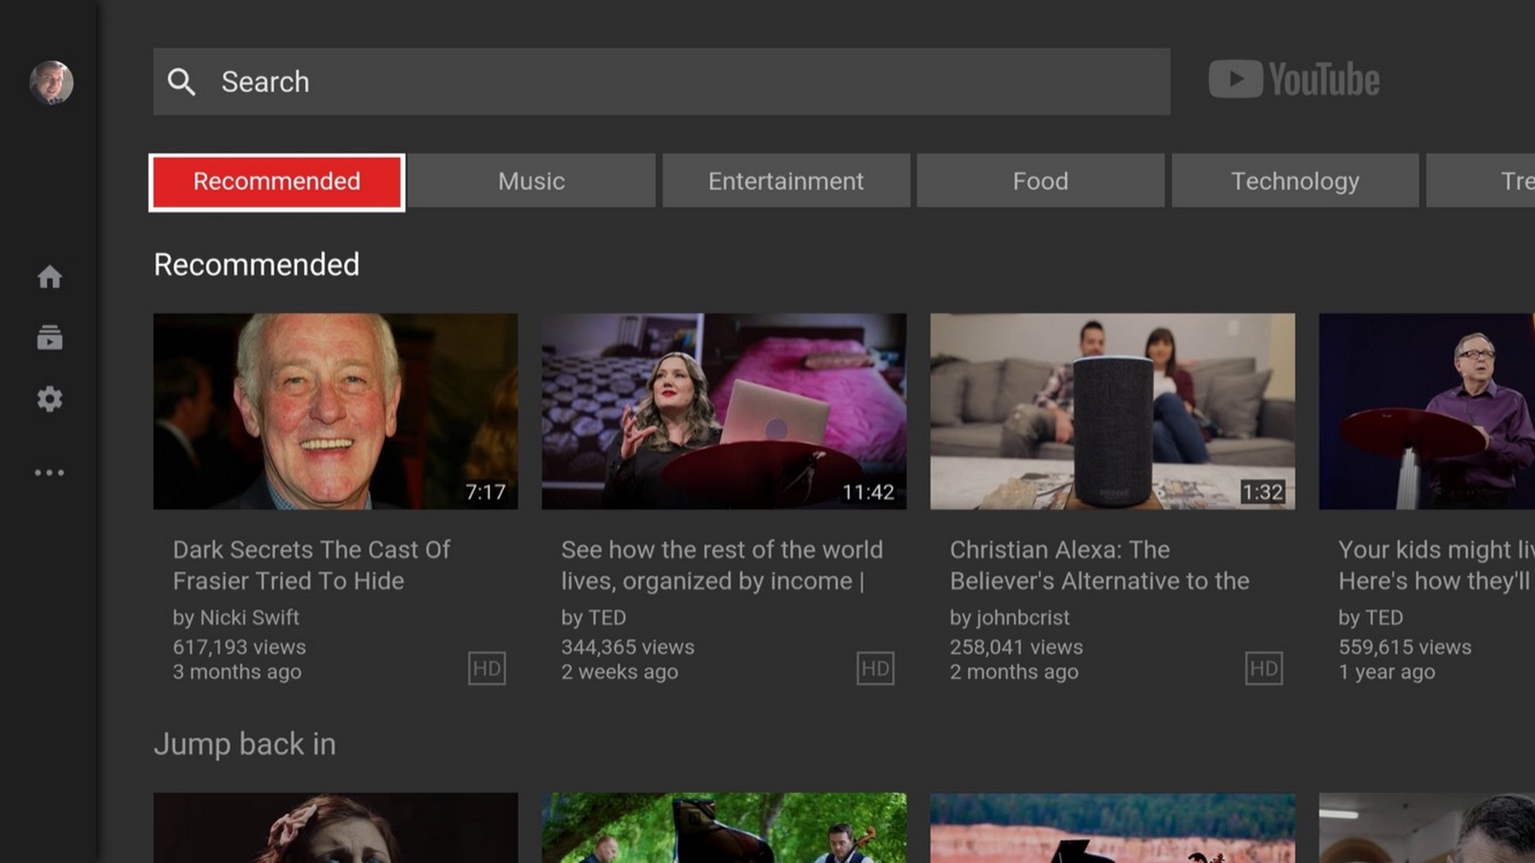Click HD badge on Christian Alexa video

[1263, 668]
